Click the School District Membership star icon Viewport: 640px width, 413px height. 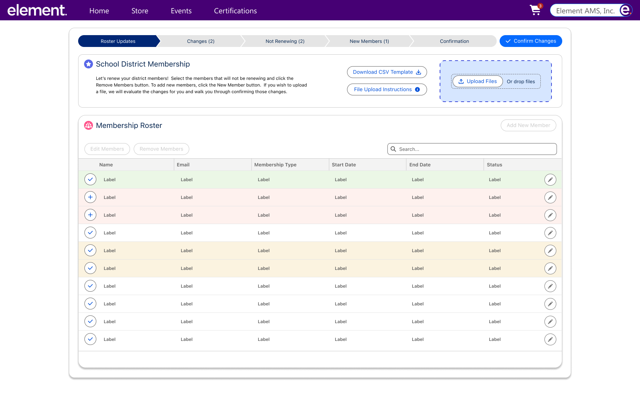coord(89,64)
